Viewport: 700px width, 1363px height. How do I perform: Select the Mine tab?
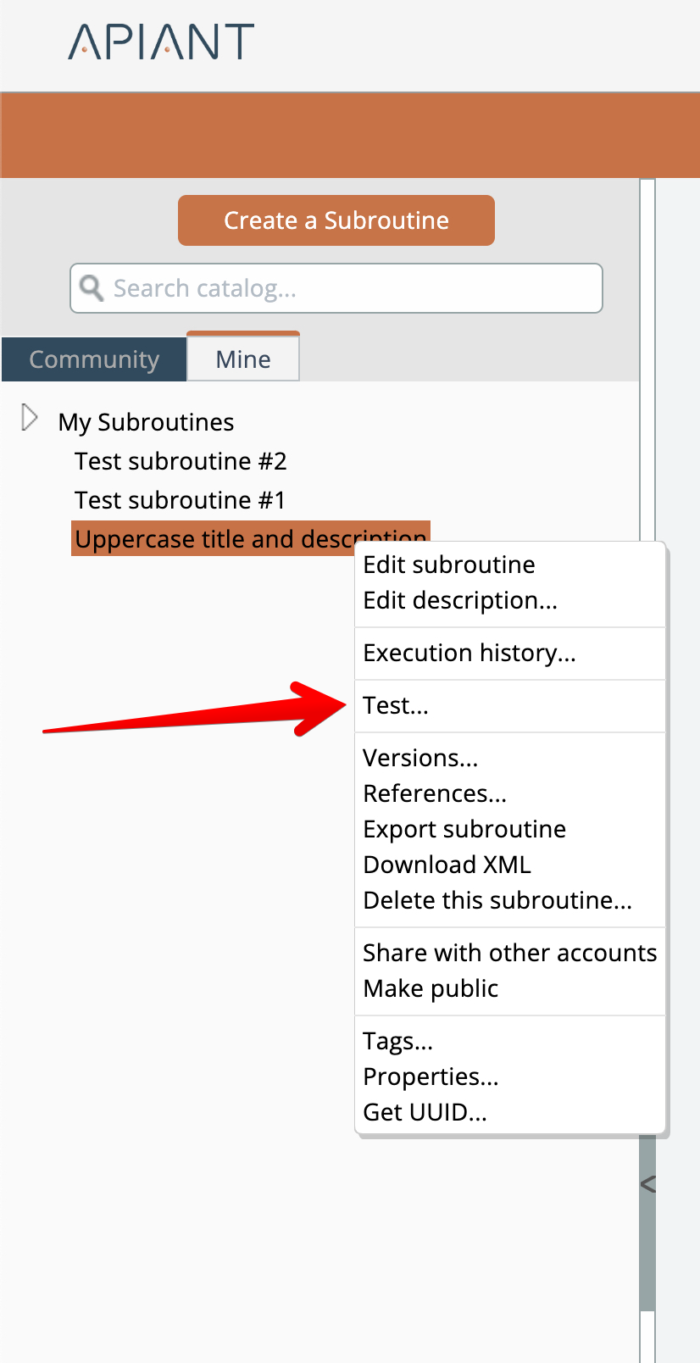243,359
